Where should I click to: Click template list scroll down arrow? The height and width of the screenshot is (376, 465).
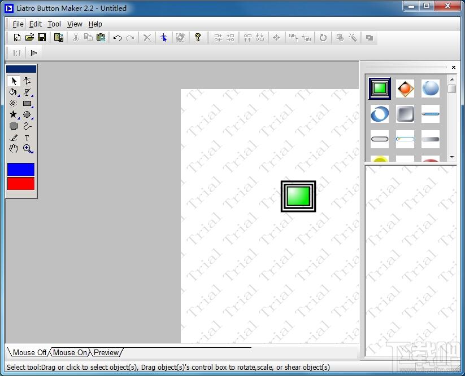coord(452,157)
